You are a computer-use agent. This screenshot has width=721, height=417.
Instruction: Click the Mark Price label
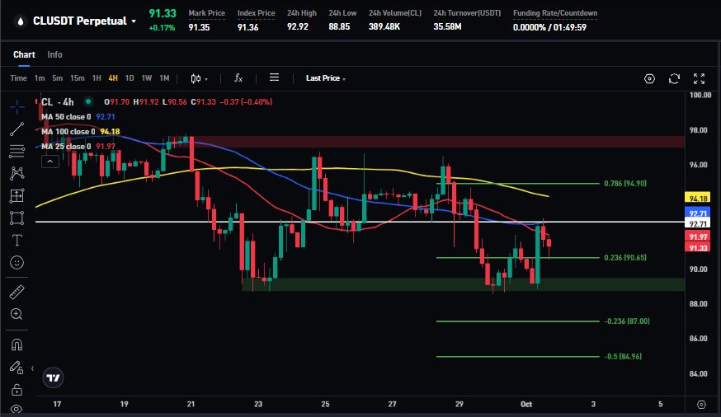pos(206,13)
